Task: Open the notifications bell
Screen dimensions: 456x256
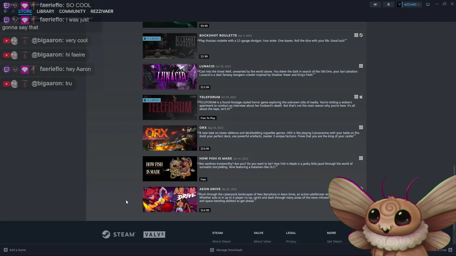Action: (x=388, y=4)
